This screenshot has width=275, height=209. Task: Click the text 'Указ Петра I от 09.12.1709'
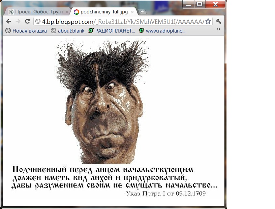pos(166,194)
